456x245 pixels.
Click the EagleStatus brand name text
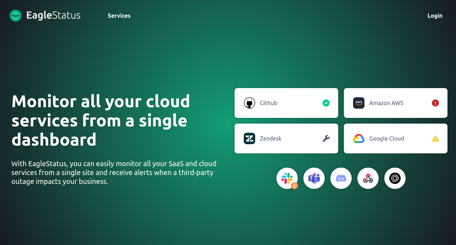click(54, 15)
